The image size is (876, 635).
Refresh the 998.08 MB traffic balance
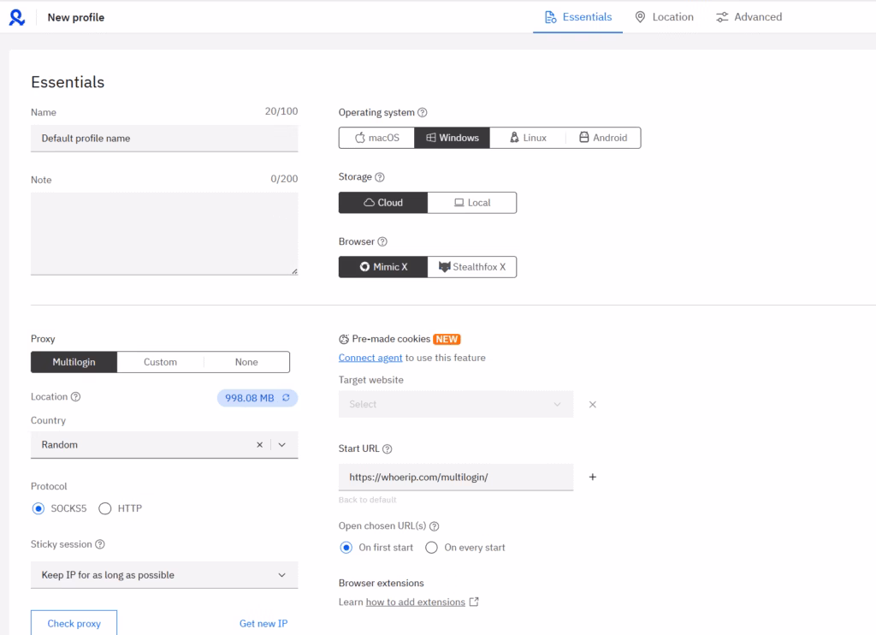(x=286, y=397)
